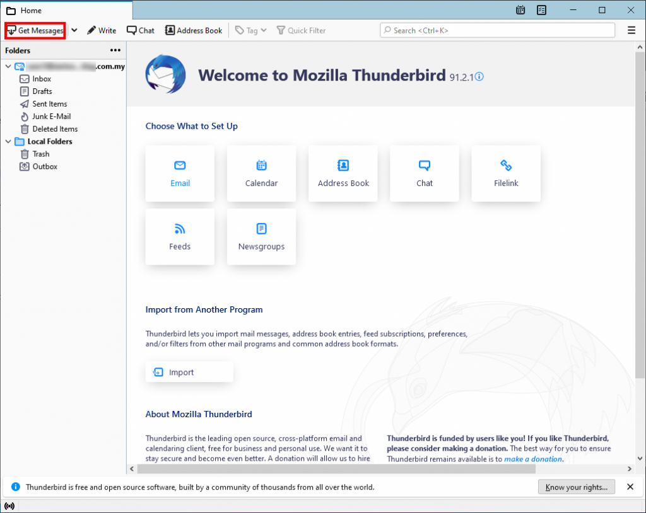646x513 pixels.
Task: Open the Calendar tab icon in title bar
Action: (520, 10)
